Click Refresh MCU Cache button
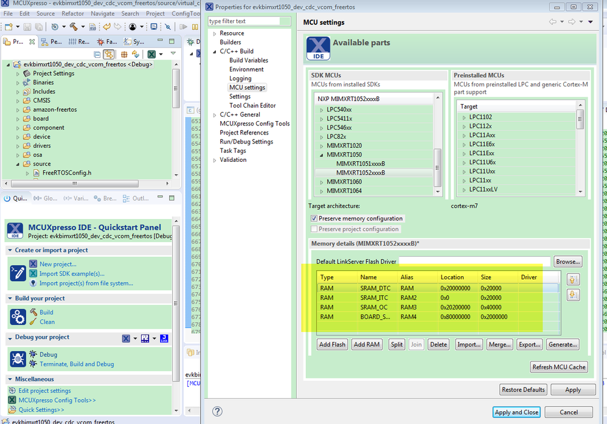Screen dimensions: 607x424 coord(558,367)
